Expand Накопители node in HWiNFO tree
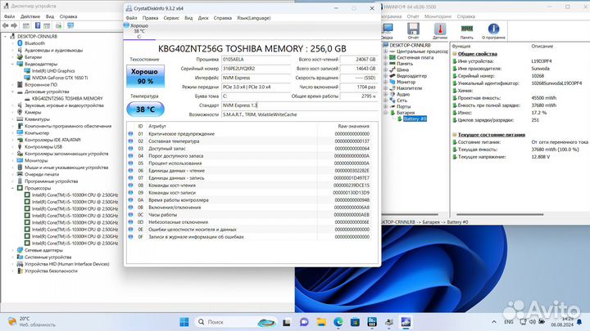Image resolution: width=590 pixels, height=331 pixels. pos(385,88)
